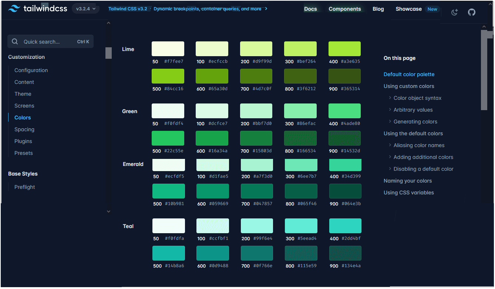The height and width of the screenshot is (289, 495).
Task: Click chevron beside Disabling a default color
Action: coord(390,169)
